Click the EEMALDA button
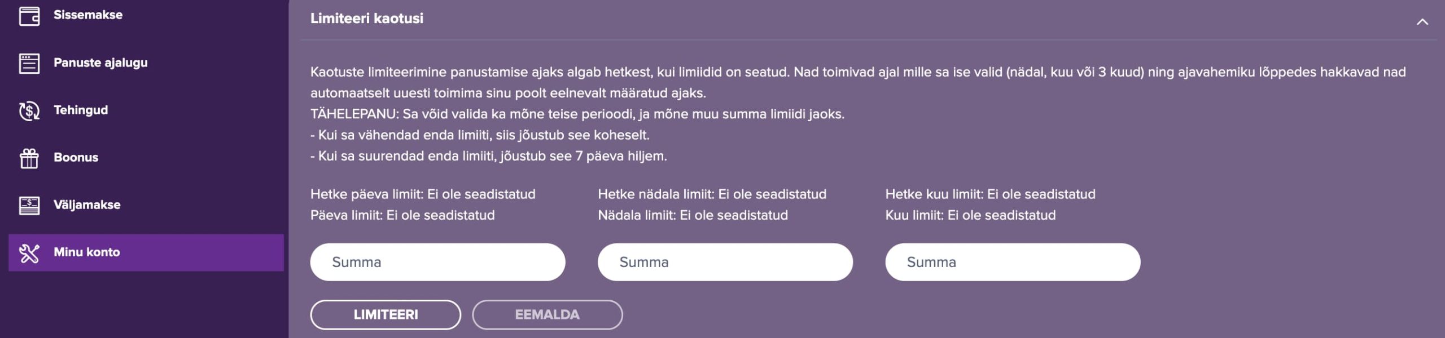 tap(547, 314)
